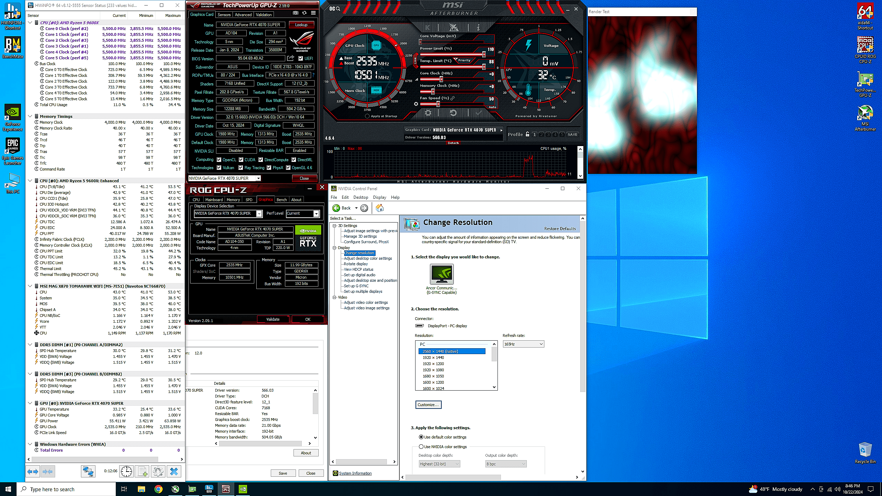
Task: Toggle the Ray Tracing checkbox
Action: [x=241, y=168]
